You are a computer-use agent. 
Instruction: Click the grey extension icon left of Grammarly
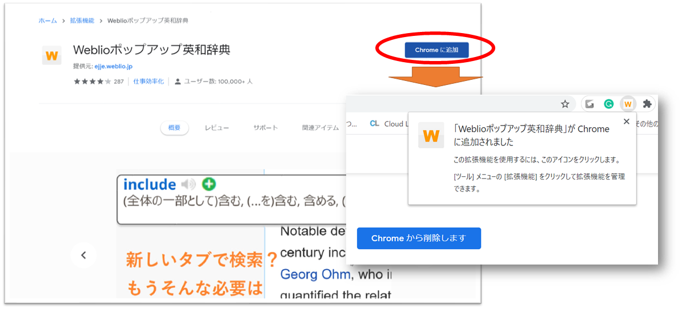click(590, 104)
